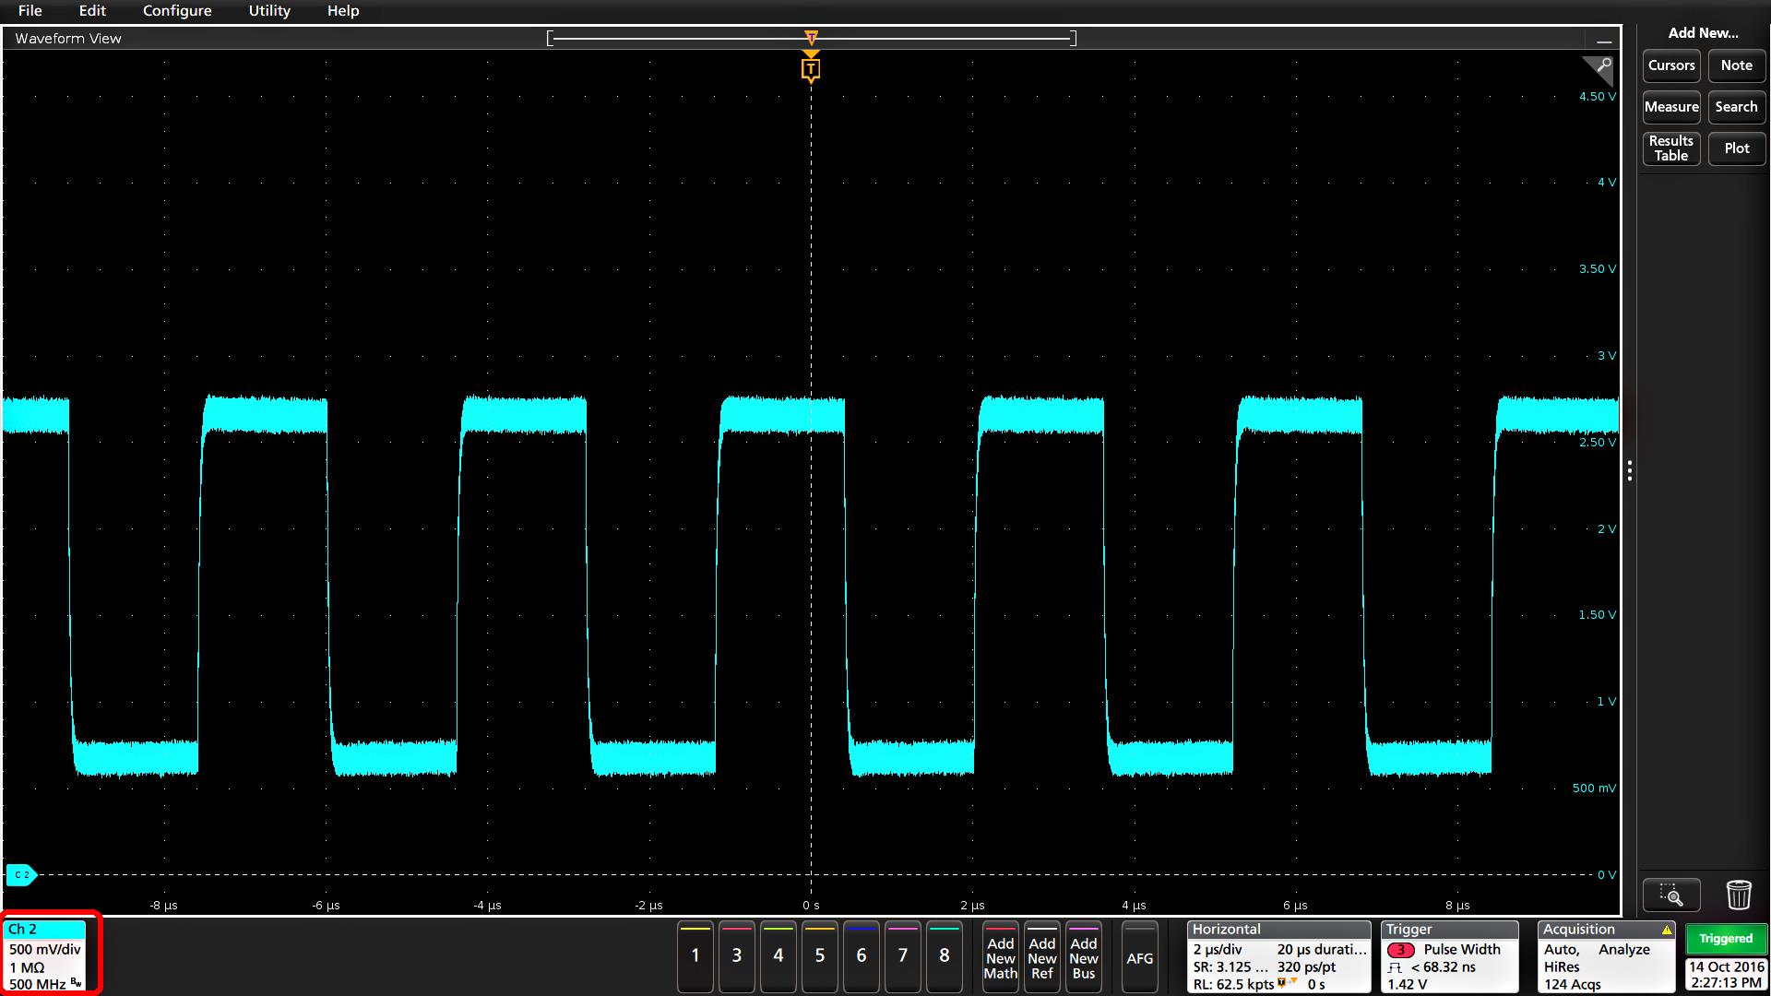Select the orange trigger position marker T
Image resolution: width=1771 pixels, height=996 pixels.
point(811,67)
